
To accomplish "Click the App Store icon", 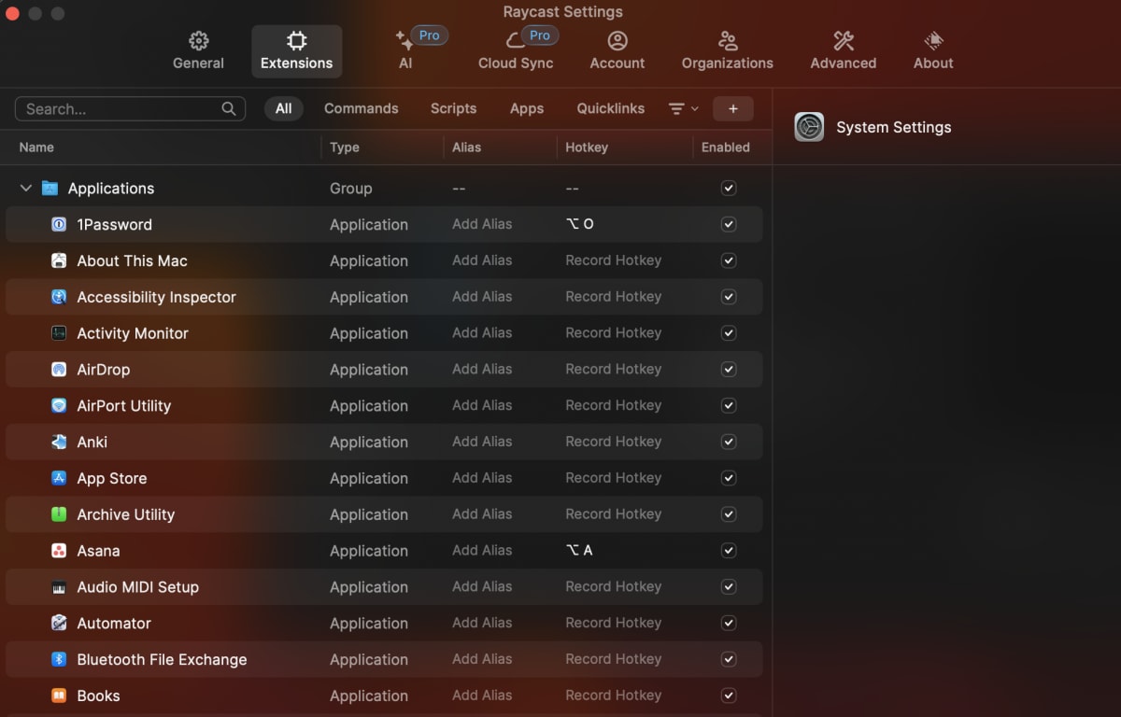I will pos(59,478).
